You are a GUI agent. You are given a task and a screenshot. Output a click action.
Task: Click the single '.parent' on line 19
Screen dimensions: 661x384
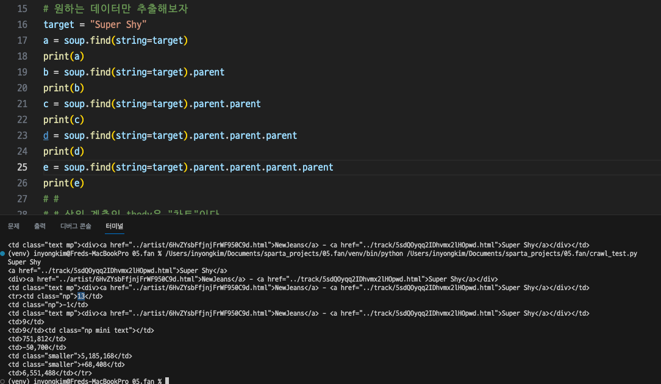[x=207, y=72]
